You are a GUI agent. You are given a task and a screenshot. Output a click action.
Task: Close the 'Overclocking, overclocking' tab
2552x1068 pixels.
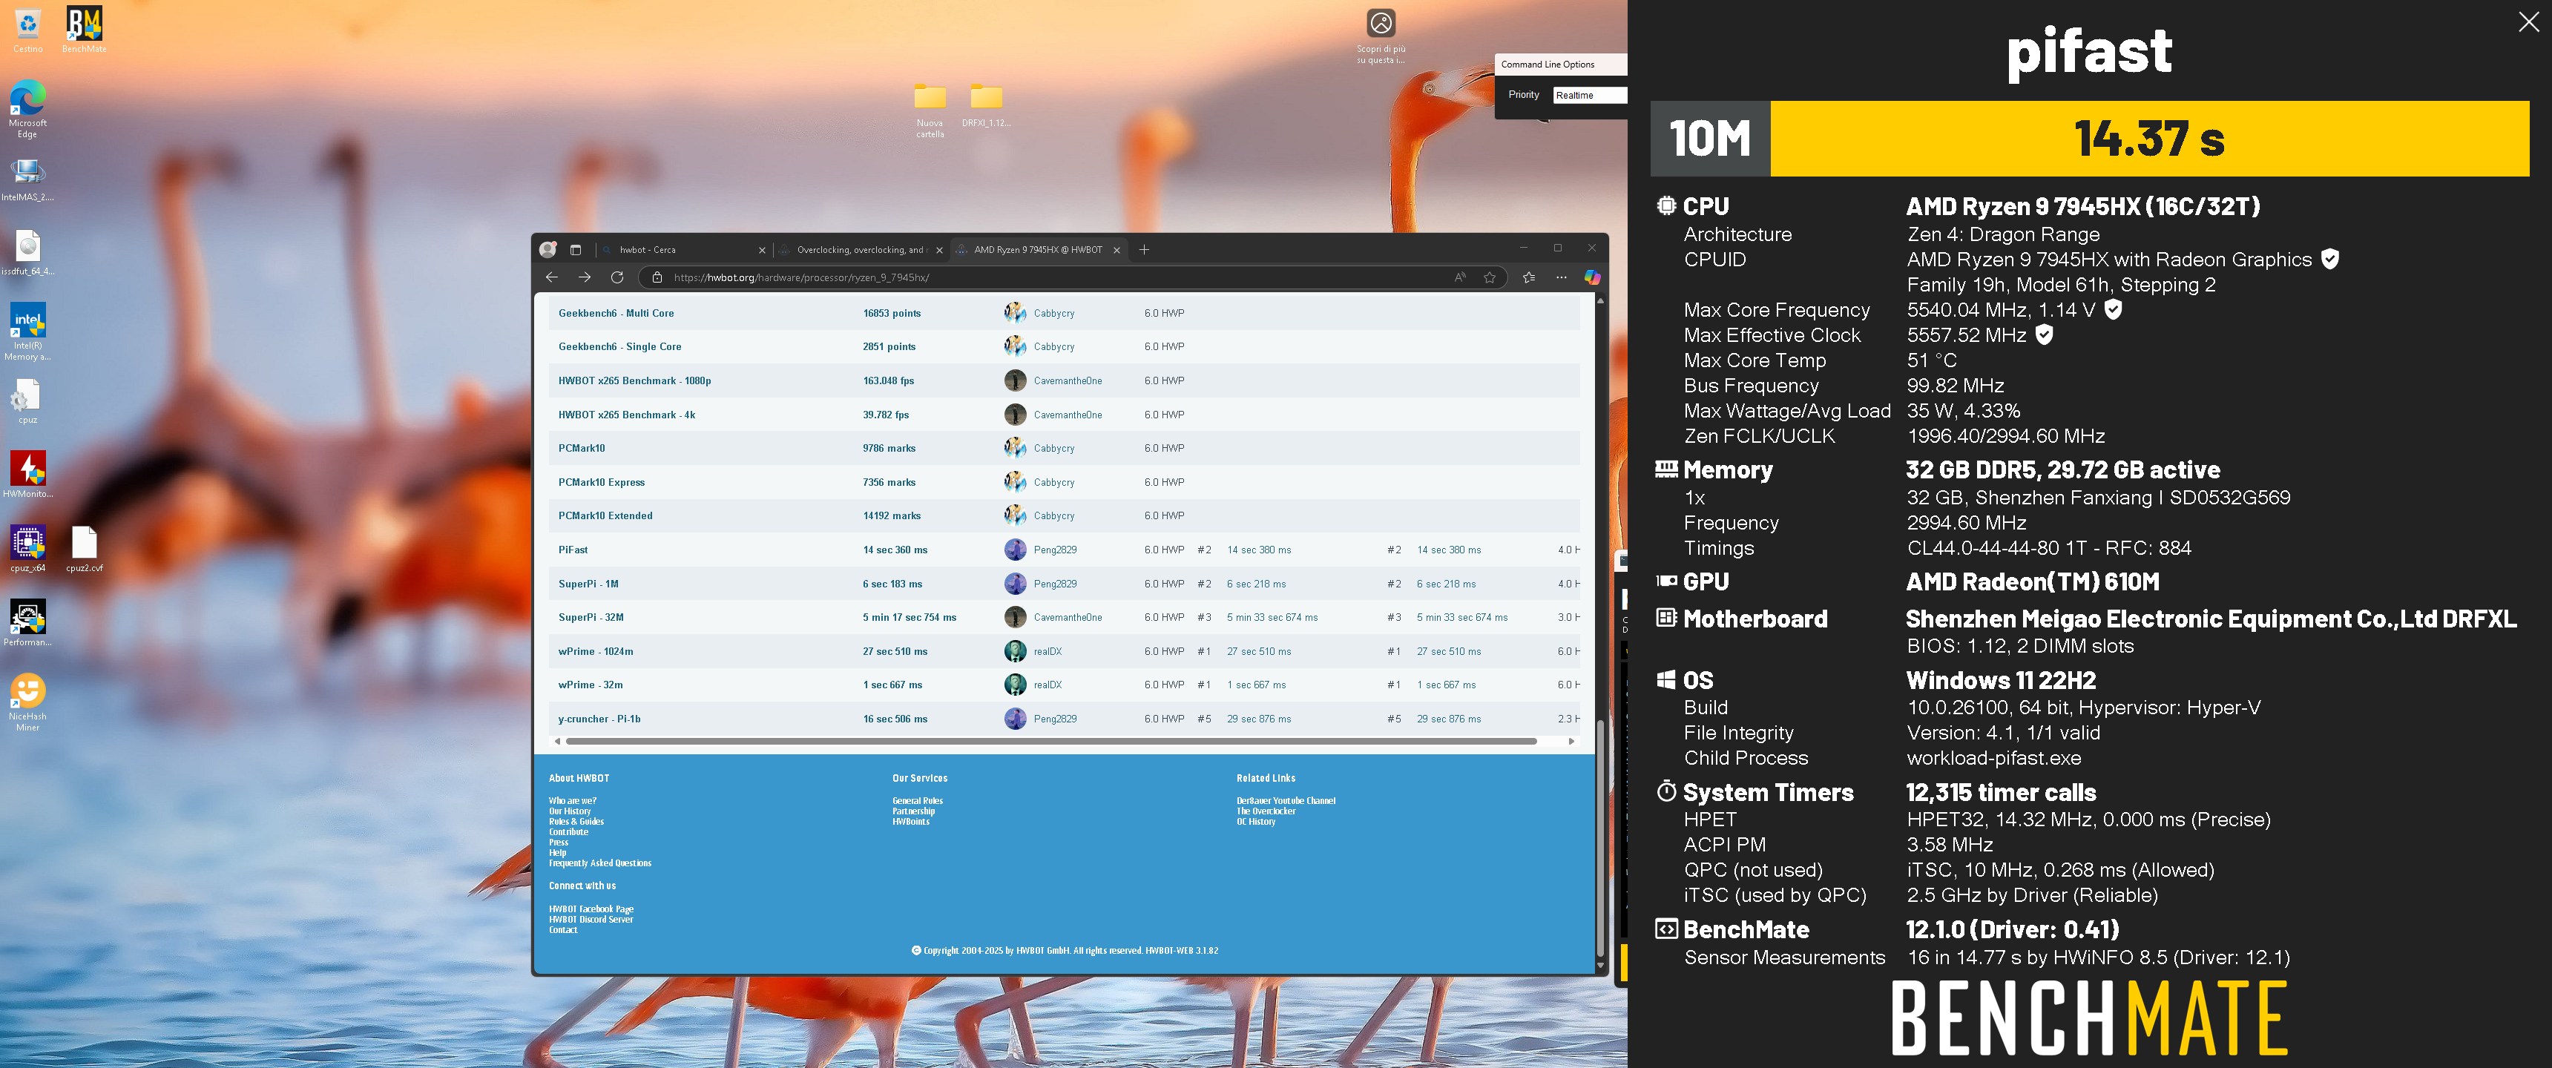(x=939, y=251)
